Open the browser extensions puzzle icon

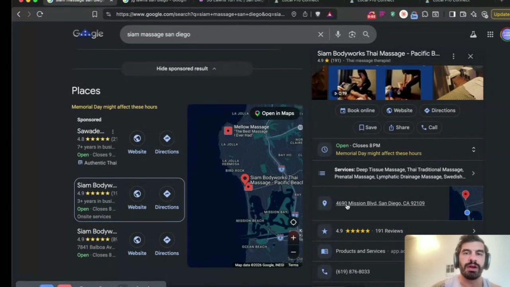[x=425, y=14]
